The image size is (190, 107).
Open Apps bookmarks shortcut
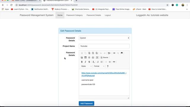[5, 9]
